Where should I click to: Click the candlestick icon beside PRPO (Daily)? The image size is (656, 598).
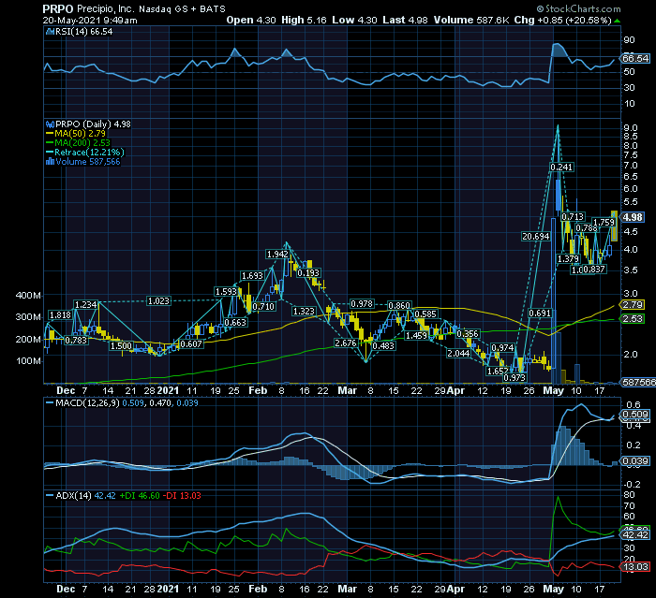[50, 124]
